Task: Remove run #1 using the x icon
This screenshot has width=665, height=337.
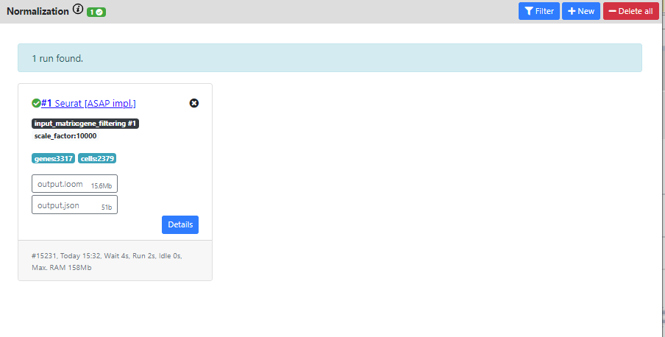Action: 194,103
